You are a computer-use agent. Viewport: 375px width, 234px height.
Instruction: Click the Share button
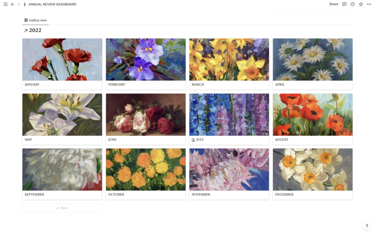[334, 4]
